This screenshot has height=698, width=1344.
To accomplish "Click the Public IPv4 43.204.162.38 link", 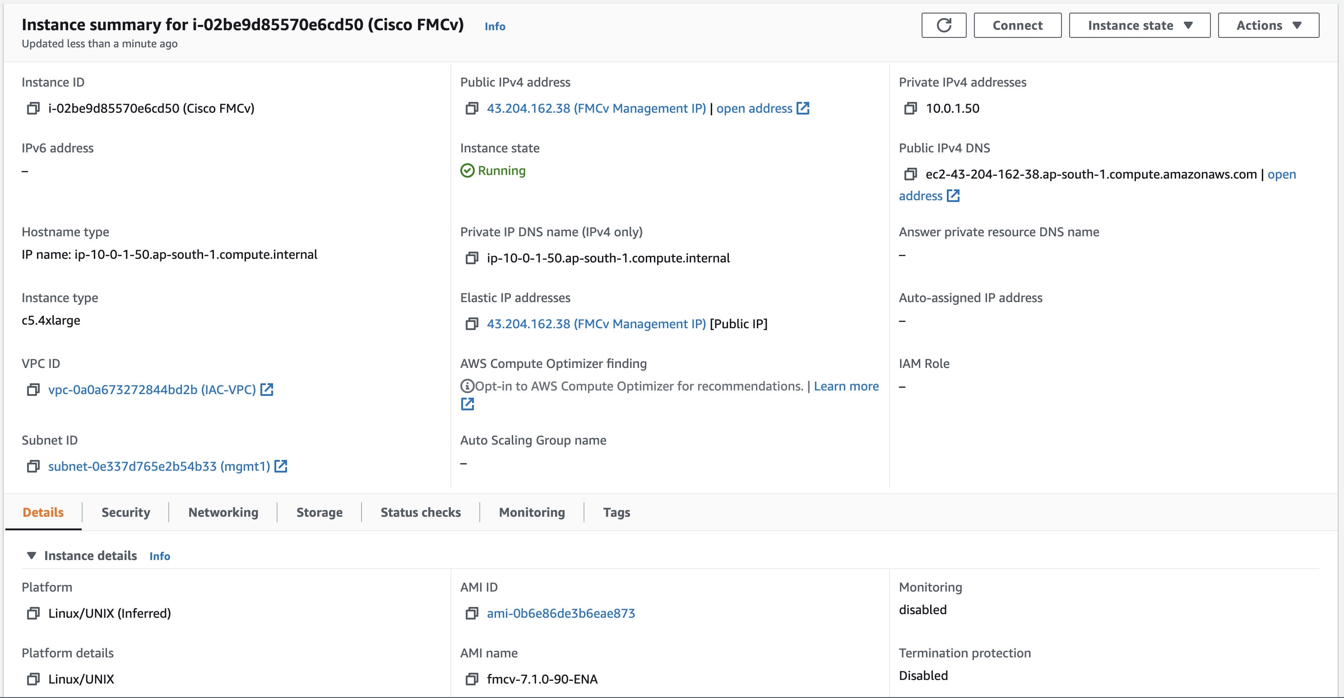I will (x=596, y=108).
